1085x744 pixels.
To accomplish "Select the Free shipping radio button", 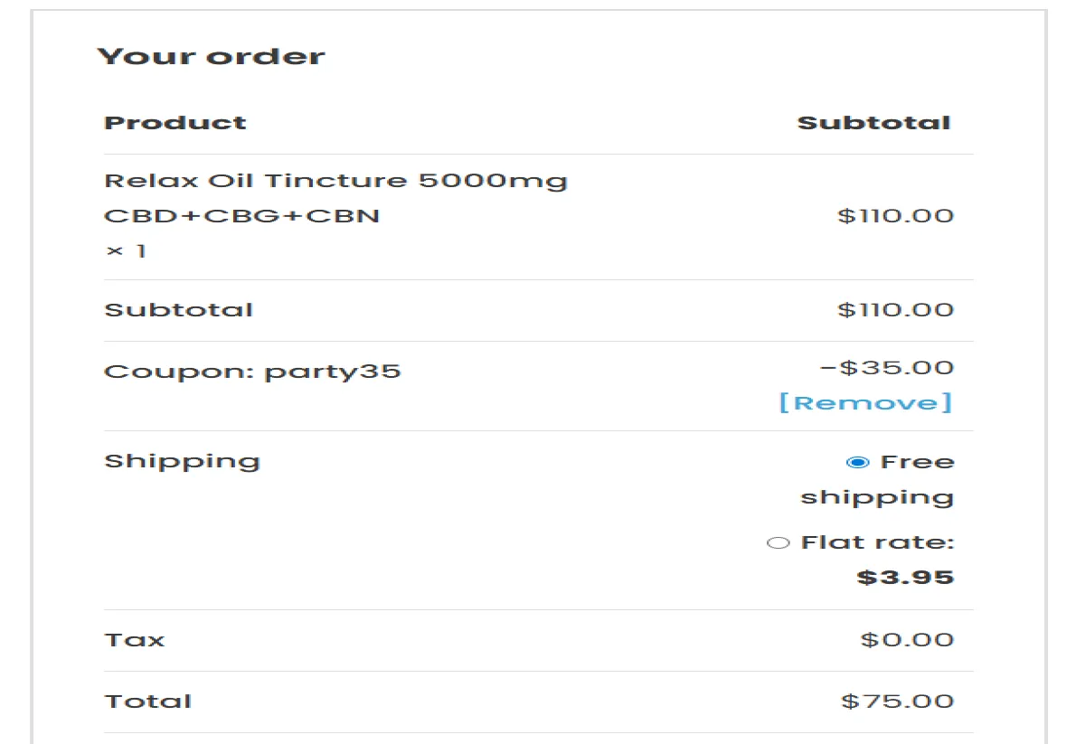I will click(856, 462).
